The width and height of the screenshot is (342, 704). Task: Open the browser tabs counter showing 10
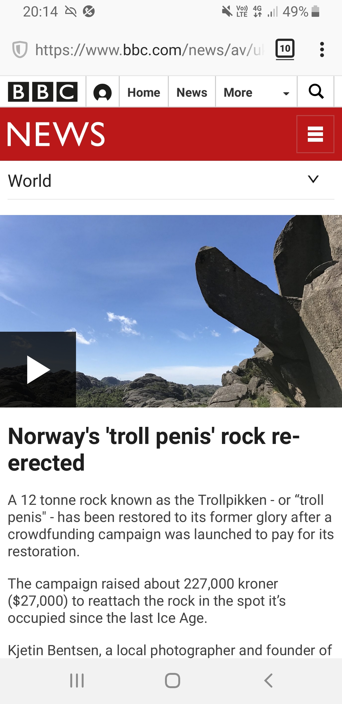click(285, 49)
